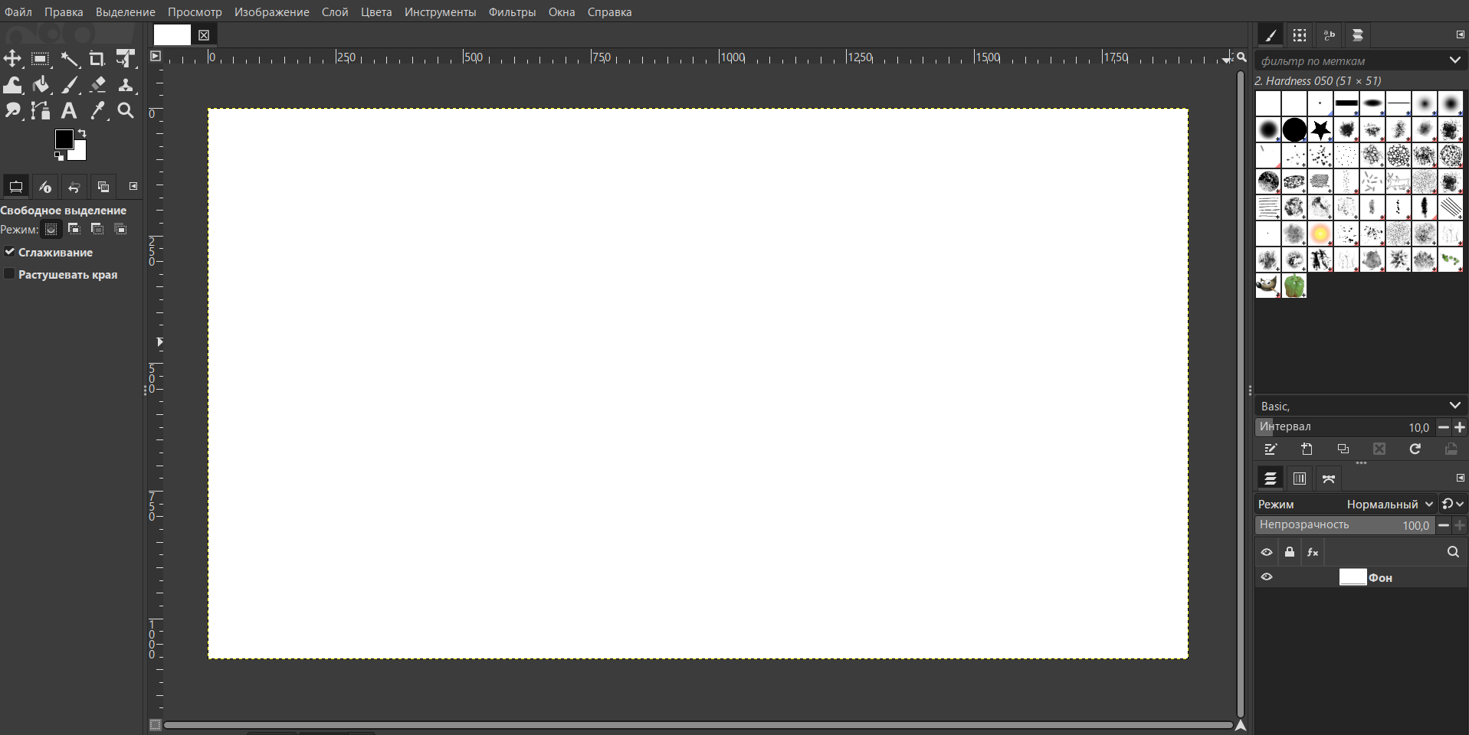
Task: Click the foreground black color swatch
Action: tap(64, 139)
